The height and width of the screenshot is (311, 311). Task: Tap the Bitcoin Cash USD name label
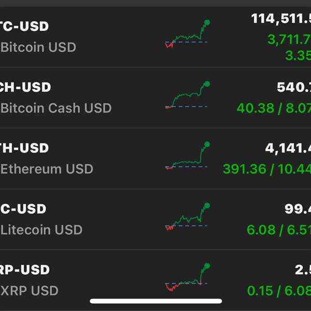tap(56, 108)
